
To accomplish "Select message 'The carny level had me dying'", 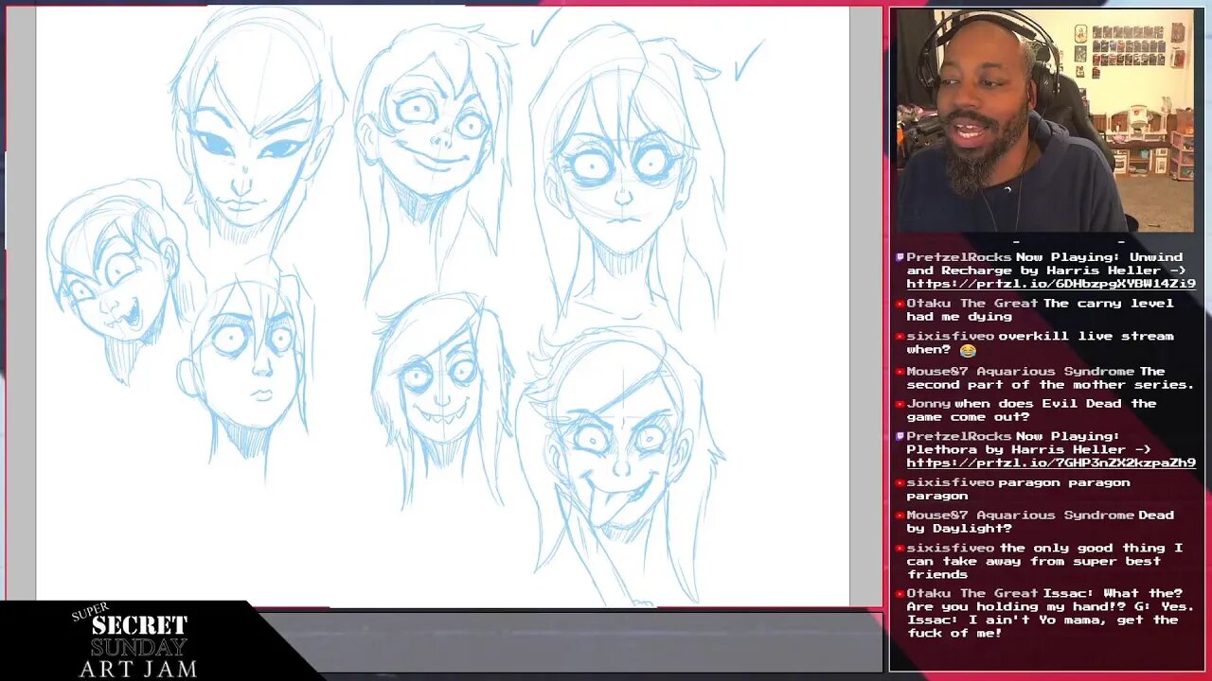I will [x=1040, y=310].
